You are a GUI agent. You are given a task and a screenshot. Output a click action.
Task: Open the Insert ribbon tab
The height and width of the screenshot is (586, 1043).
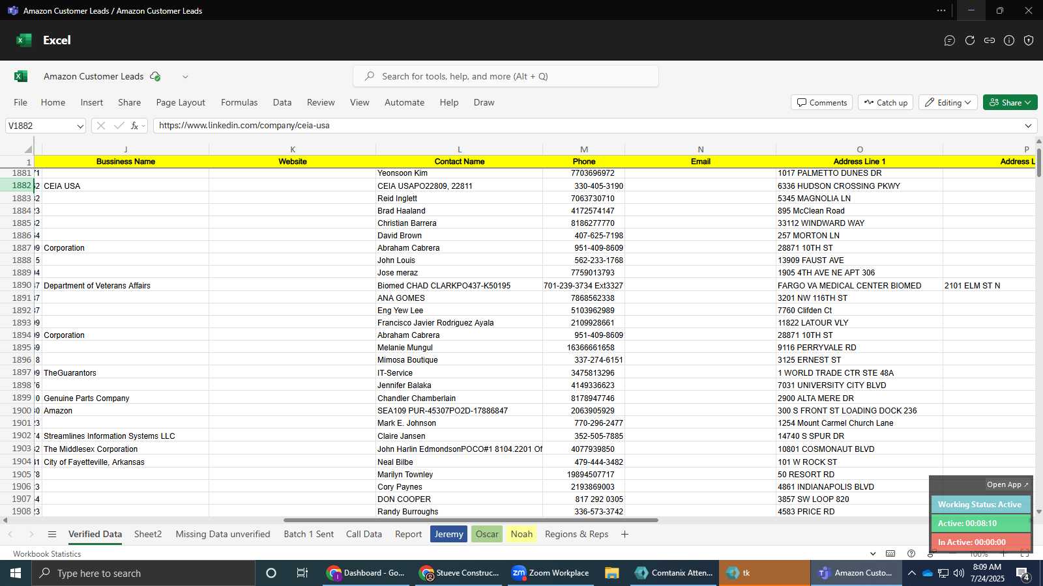[x=92, y=102]
